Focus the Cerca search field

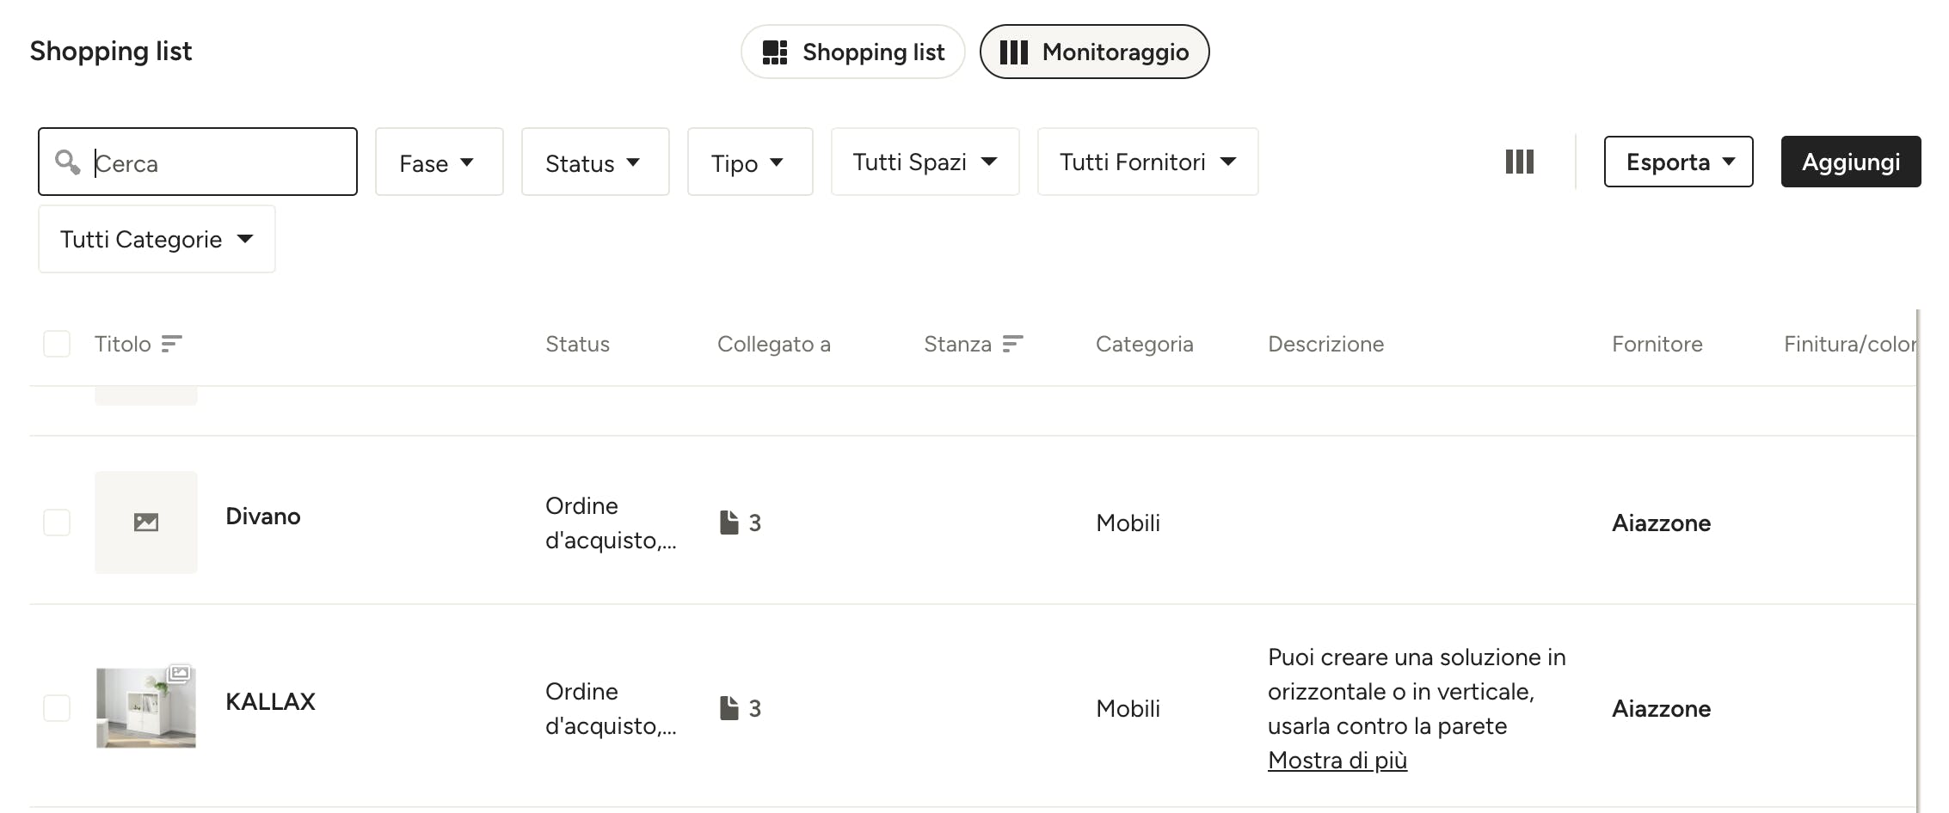pos(198,162)
